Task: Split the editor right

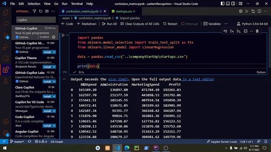Action: tap(260, 11)
